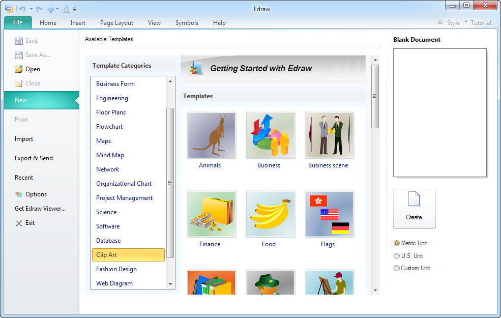The height and width of the screenshot is (318, 501).
Task: Select the Organizational Chart category
Action: pyautogui.click(x=124, y=184)
